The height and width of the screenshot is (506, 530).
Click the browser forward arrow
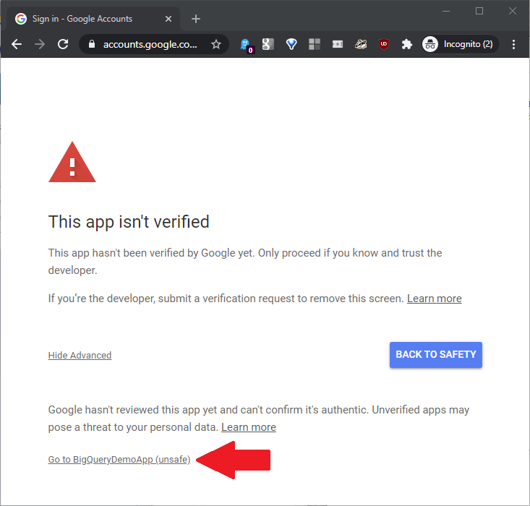(x=40, y=44)
